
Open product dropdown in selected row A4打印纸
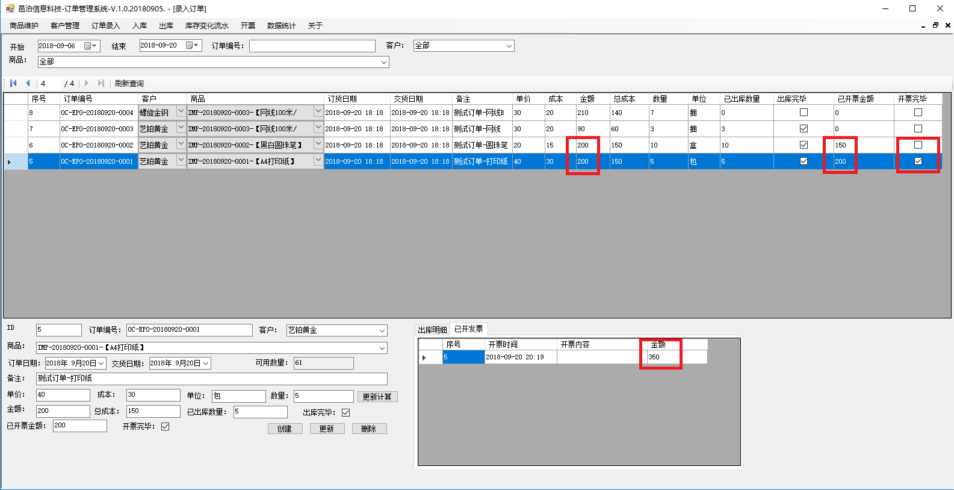[318, 161]
